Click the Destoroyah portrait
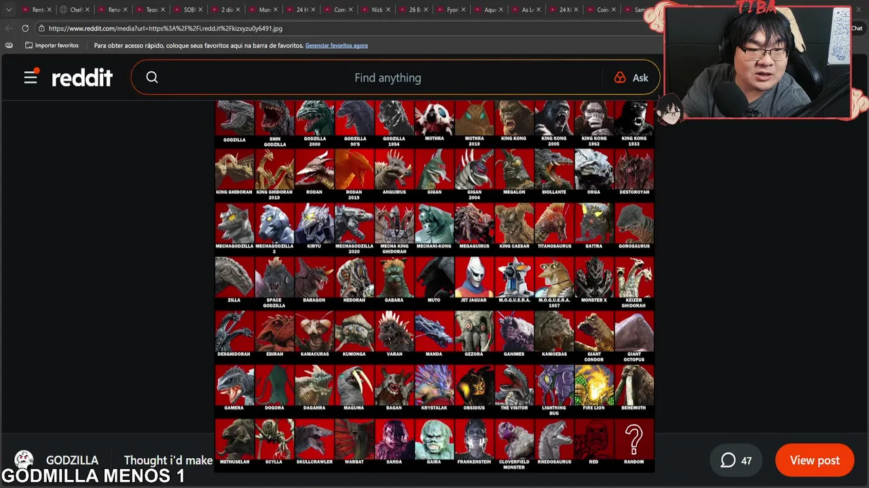The width and height of the screenshot is (869, 488). click(x=634, y=169)
